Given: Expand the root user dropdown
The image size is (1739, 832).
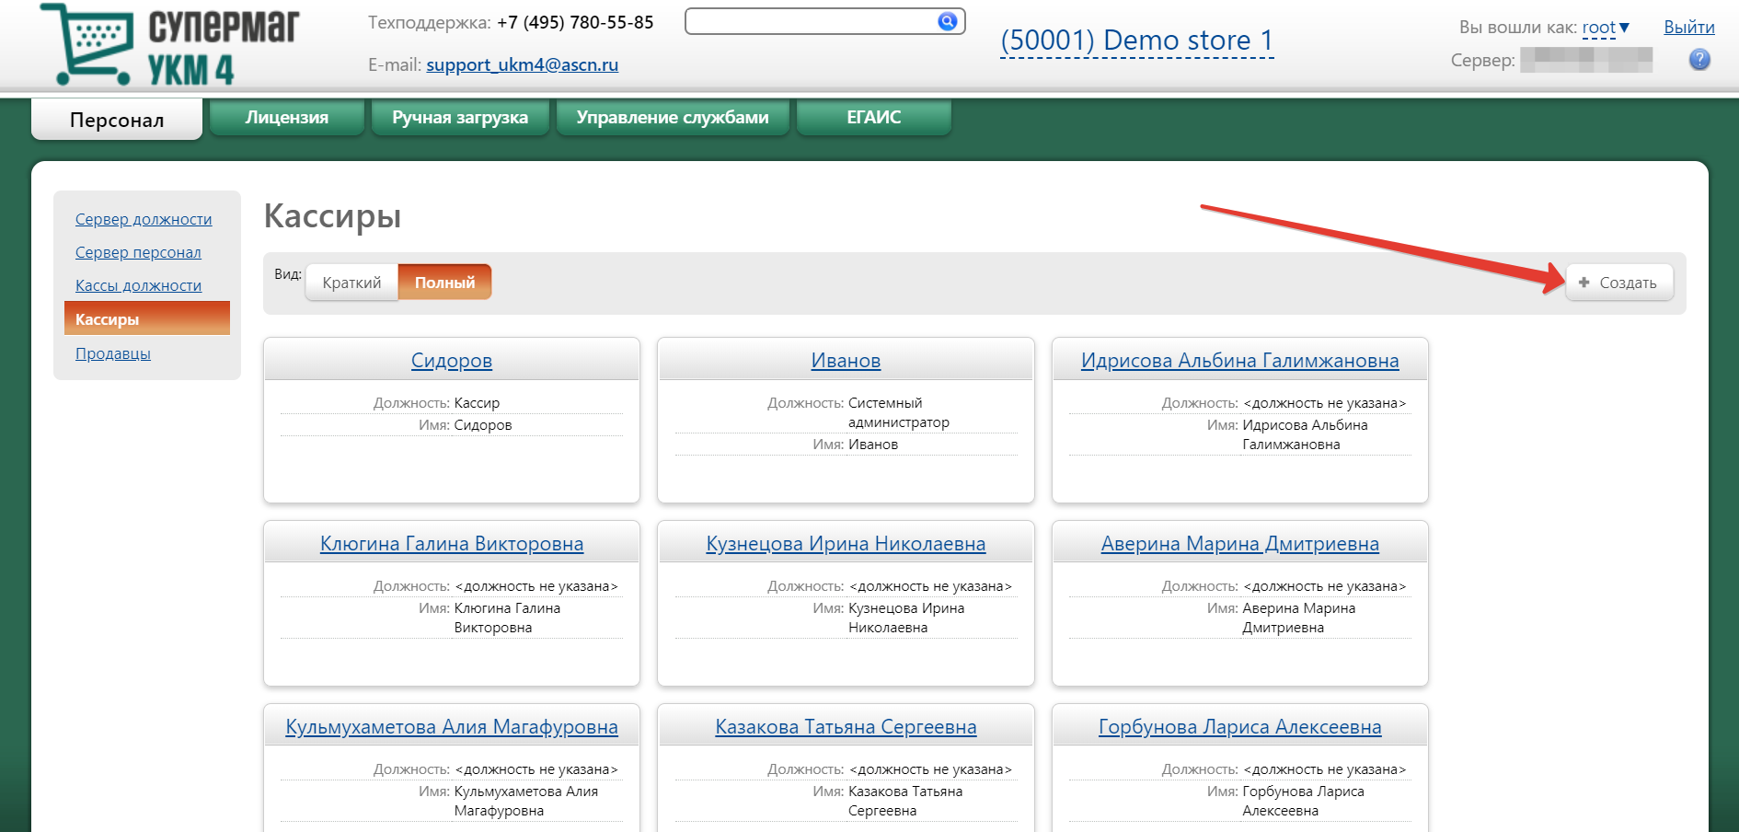Looking at the screenshot, I should [x=1606, y=28].
